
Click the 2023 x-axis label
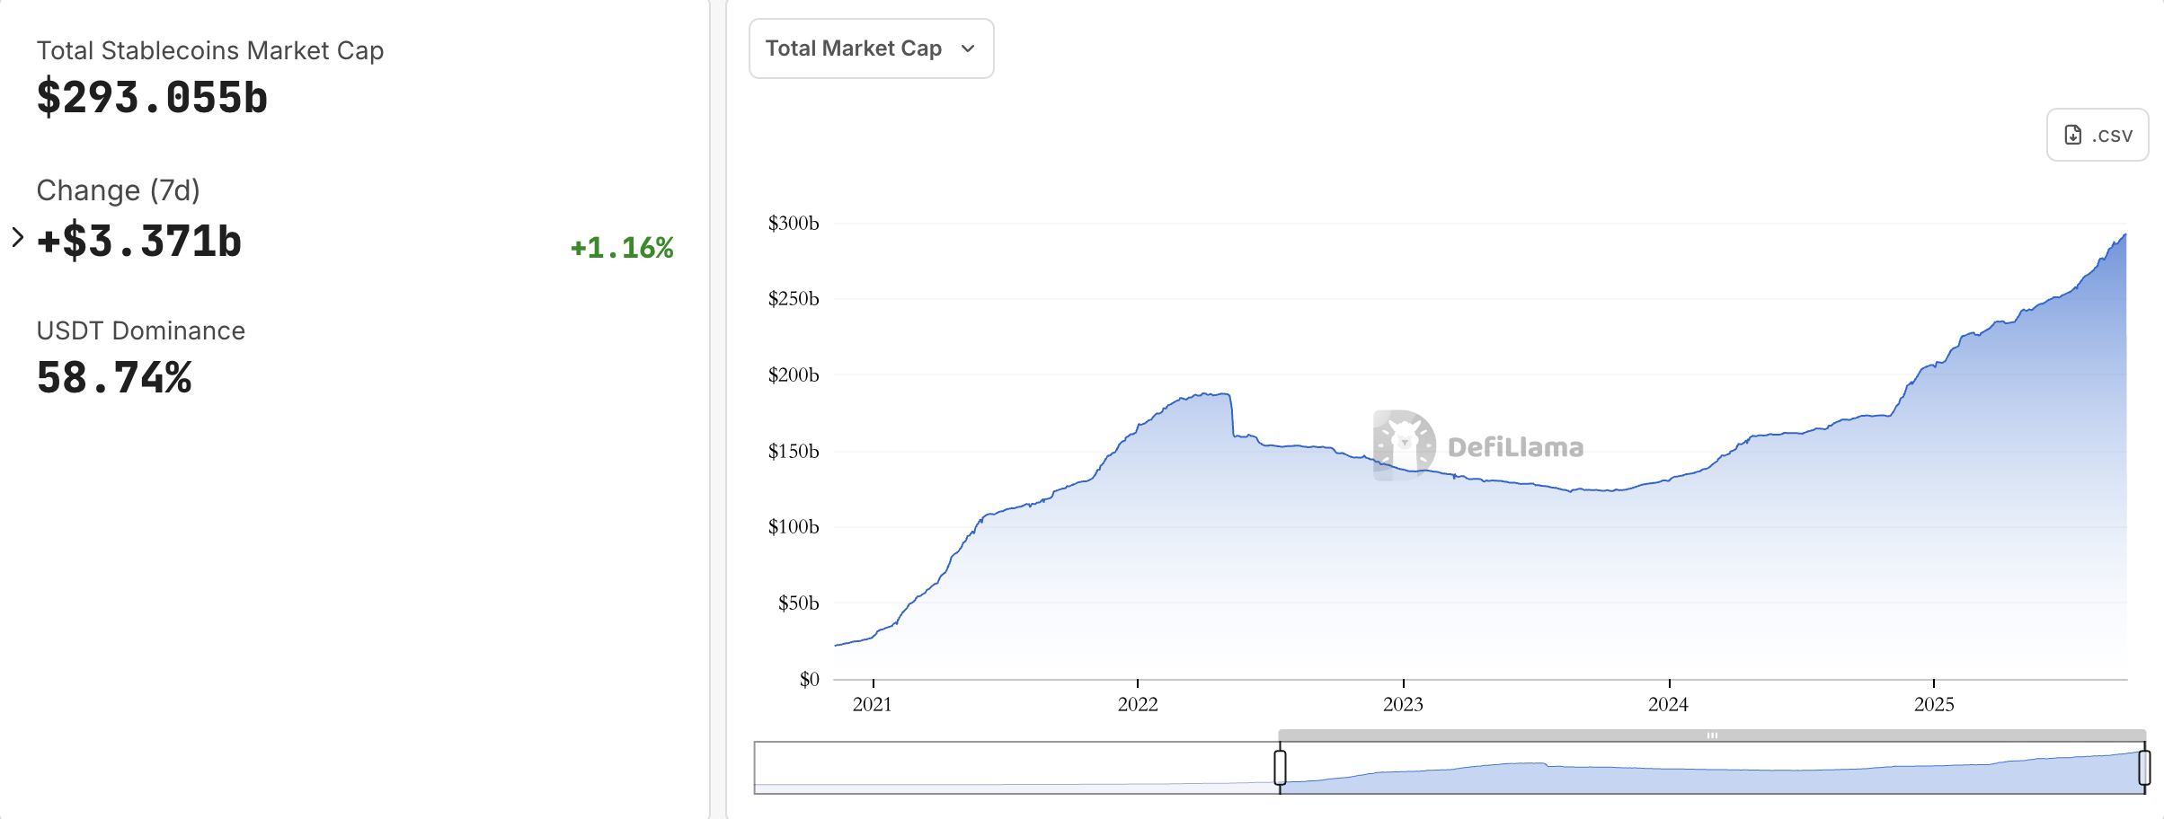[1403, 704]
